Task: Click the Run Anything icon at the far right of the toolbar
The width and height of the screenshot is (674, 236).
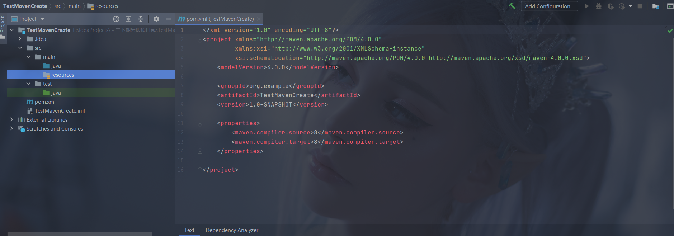Action: 670,6
